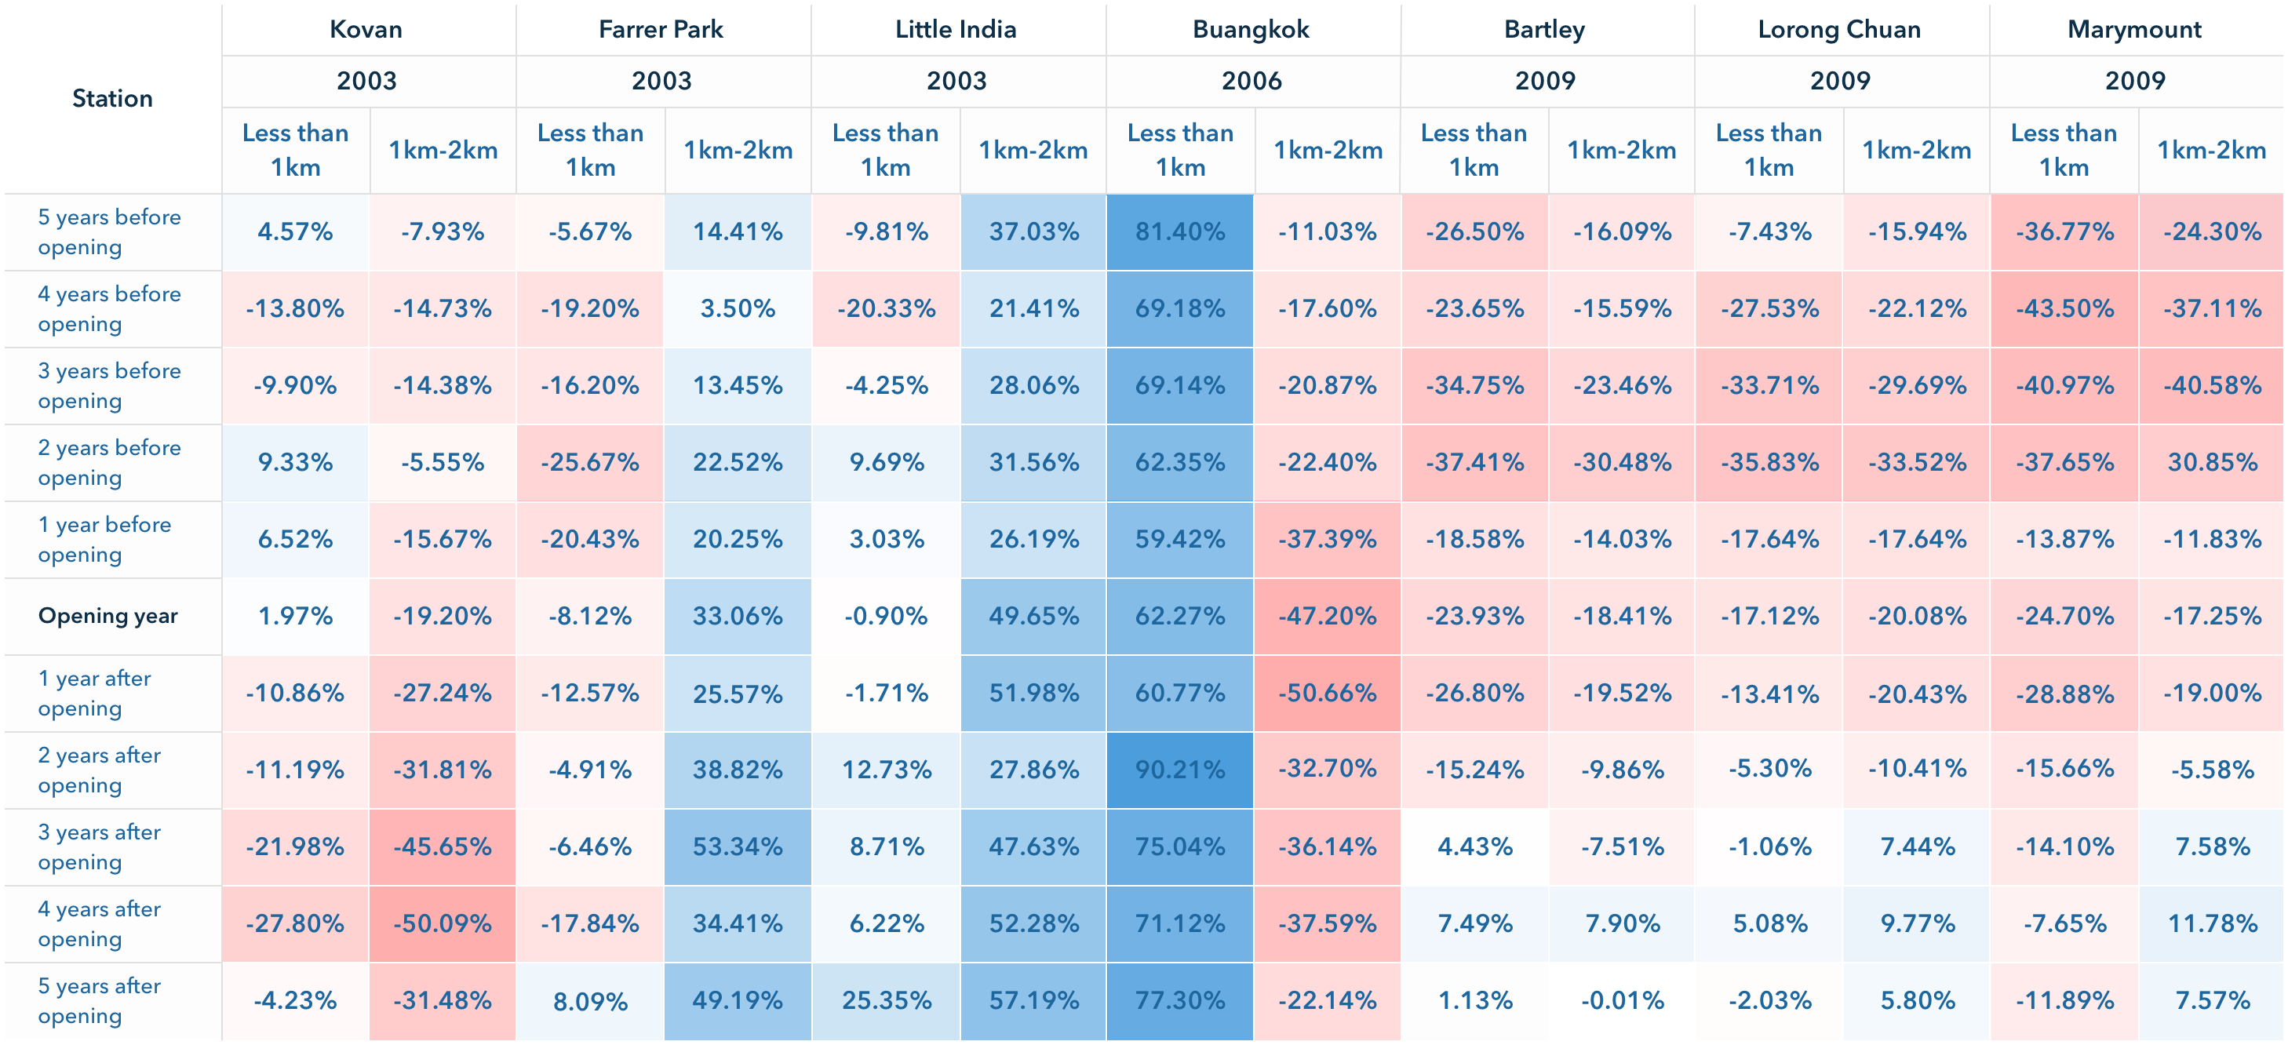Viewport: 2288px width, 1045px height.
Task: Click the -0.01% Bartley cell
Action: (1621, 1000)
